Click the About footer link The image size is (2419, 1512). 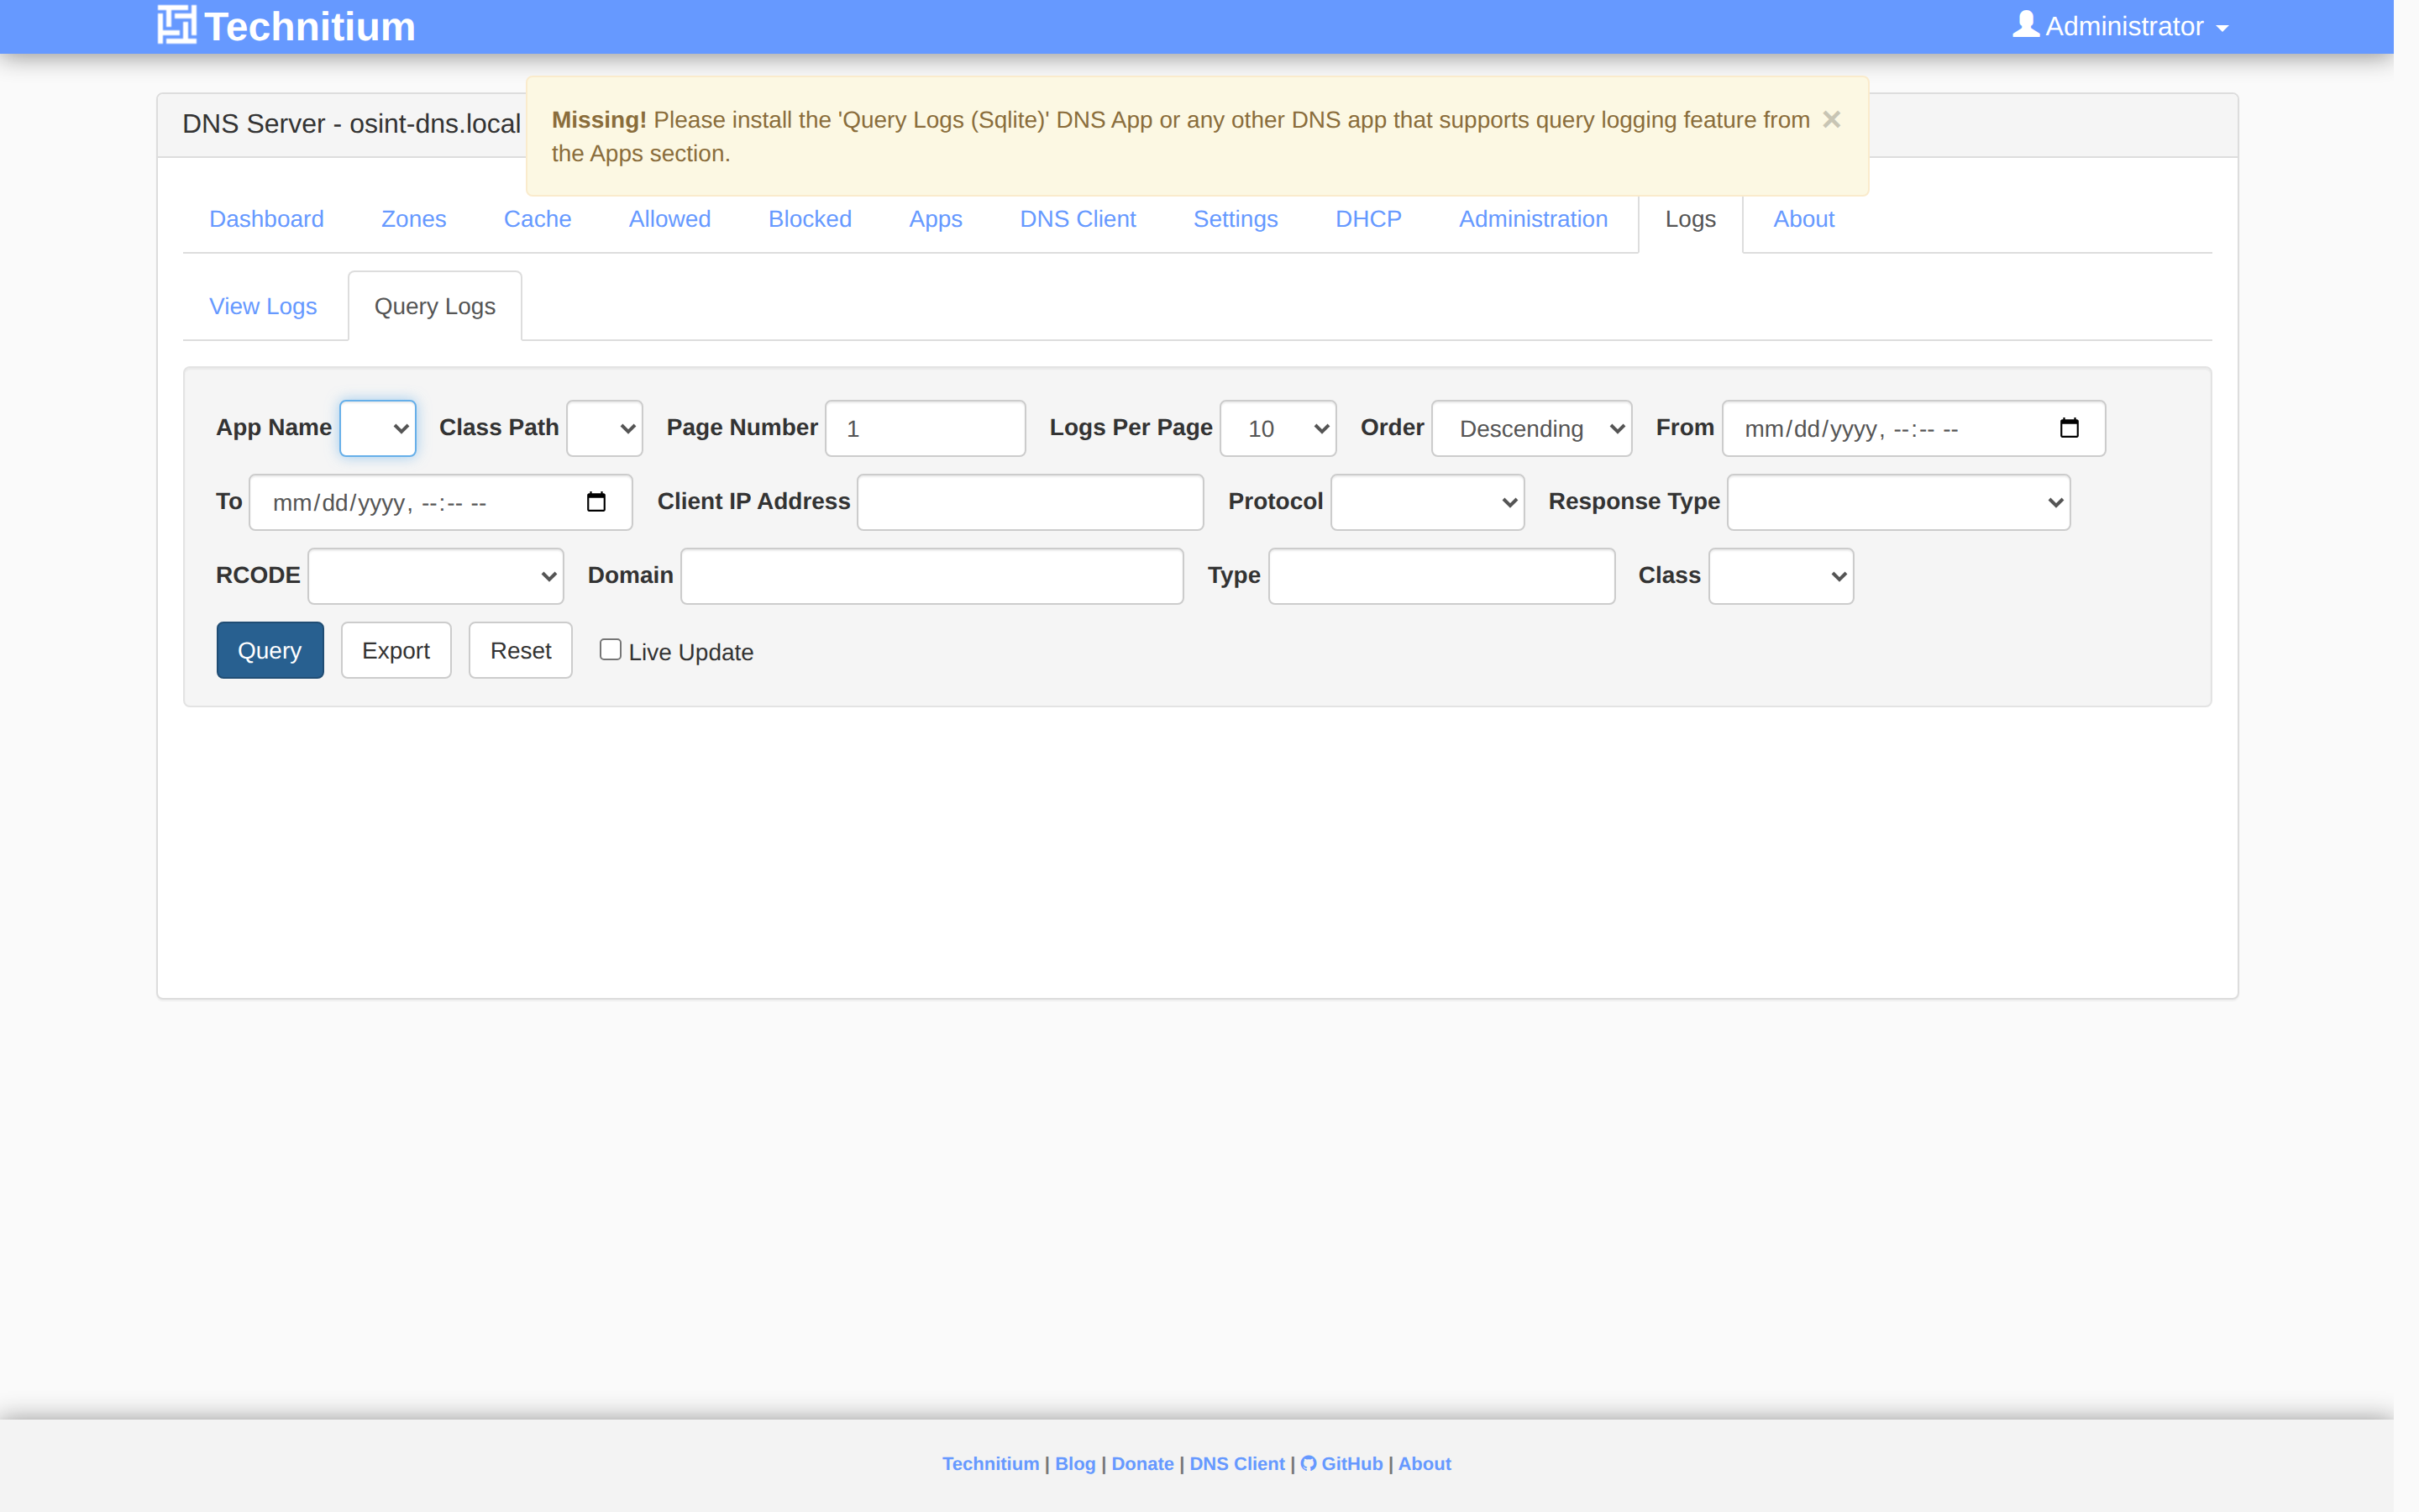[x=1425, y=1463]
